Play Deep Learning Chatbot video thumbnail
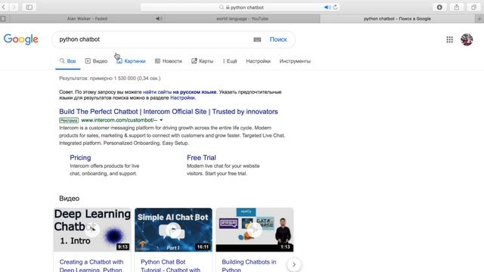This screenshot has height=272, width=484. click(92, 230)
